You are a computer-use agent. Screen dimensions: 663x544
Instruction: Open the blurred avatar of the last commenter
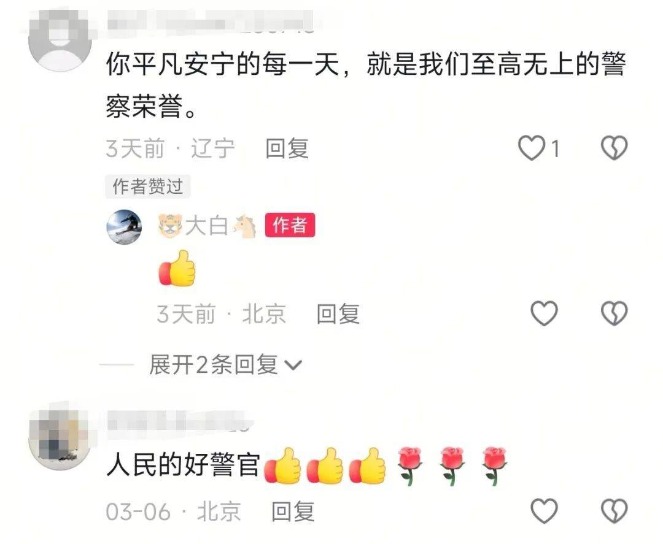pos(60,439)
